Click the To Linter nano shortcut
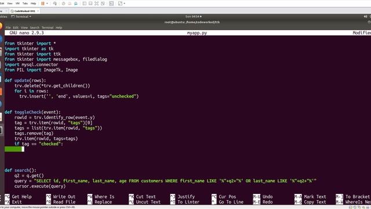Screen dimensions: 371x209 pos(185,202)
